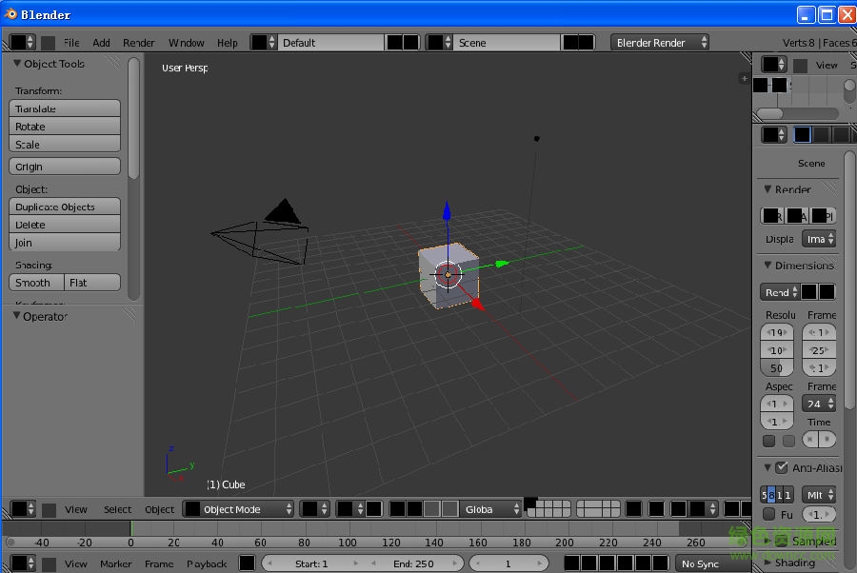This screenshot has height=573, width=857.
Task: Click the Duplicate Objects button
Action: [64, 207]
